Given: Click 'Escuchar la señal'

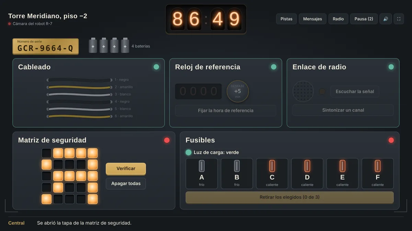Looking at the screenshot, I should tap(355, 91).
